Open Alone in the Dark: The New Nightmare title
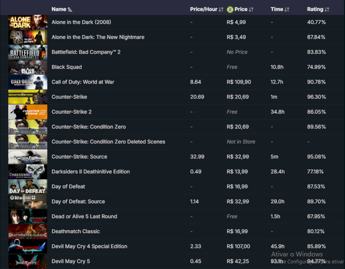The width and height of the screenshot is (345, 269). 98,37
